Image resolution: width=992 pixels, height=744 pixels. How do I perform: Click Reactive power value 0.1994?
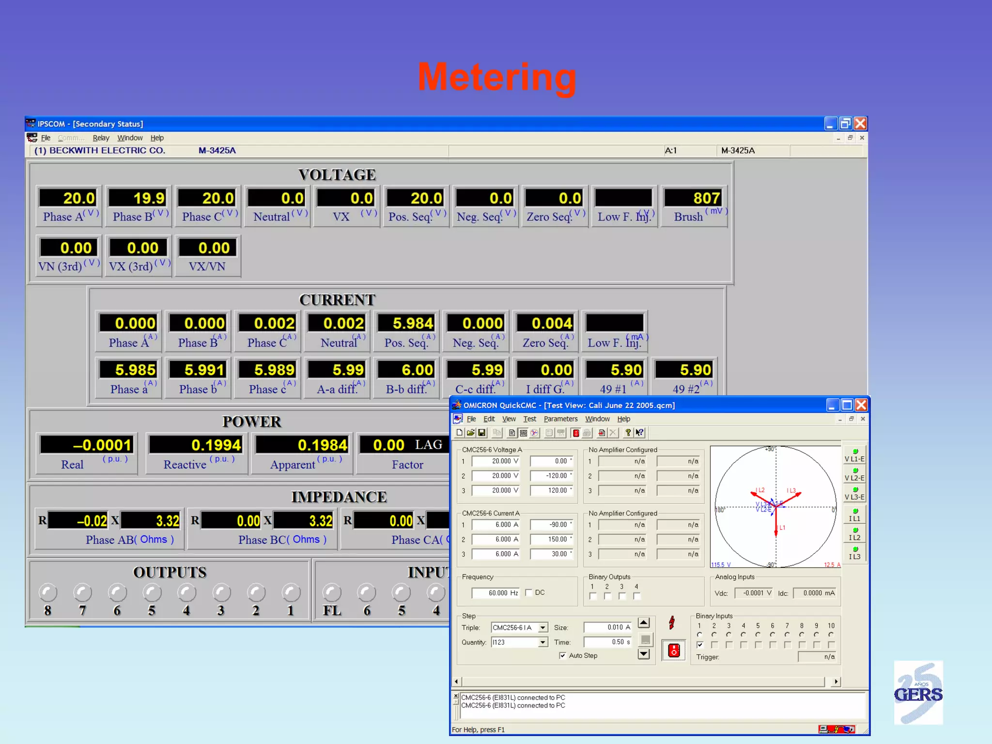196,445
